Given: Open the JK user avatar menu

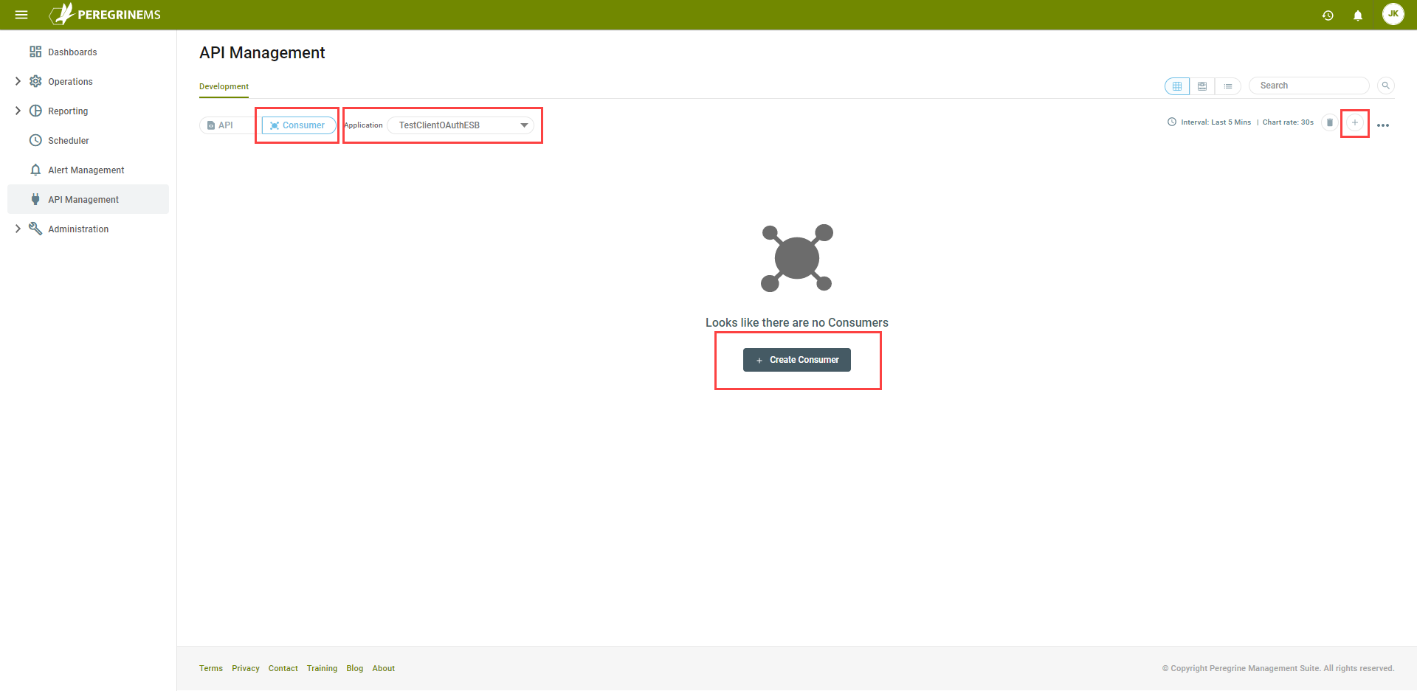Looking at the screenshot, I should [1393, 14].
